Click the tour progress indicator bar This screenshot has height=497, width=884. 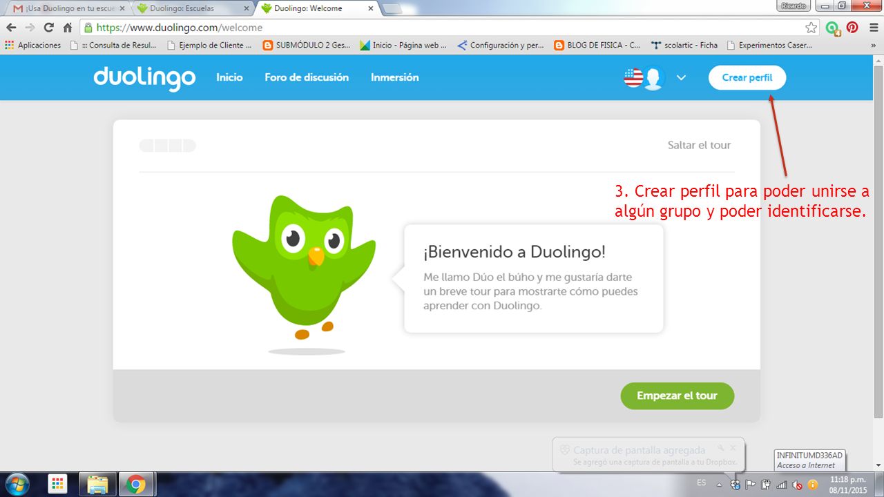point(168,146)
